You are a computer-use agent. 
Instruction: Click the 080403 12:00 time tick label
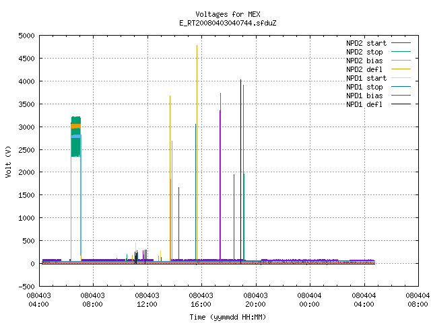coord(147,300)
